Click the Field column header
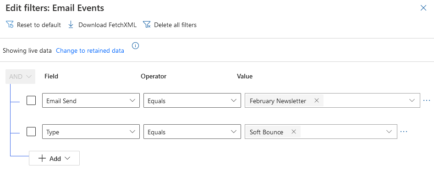 point(51,77)
